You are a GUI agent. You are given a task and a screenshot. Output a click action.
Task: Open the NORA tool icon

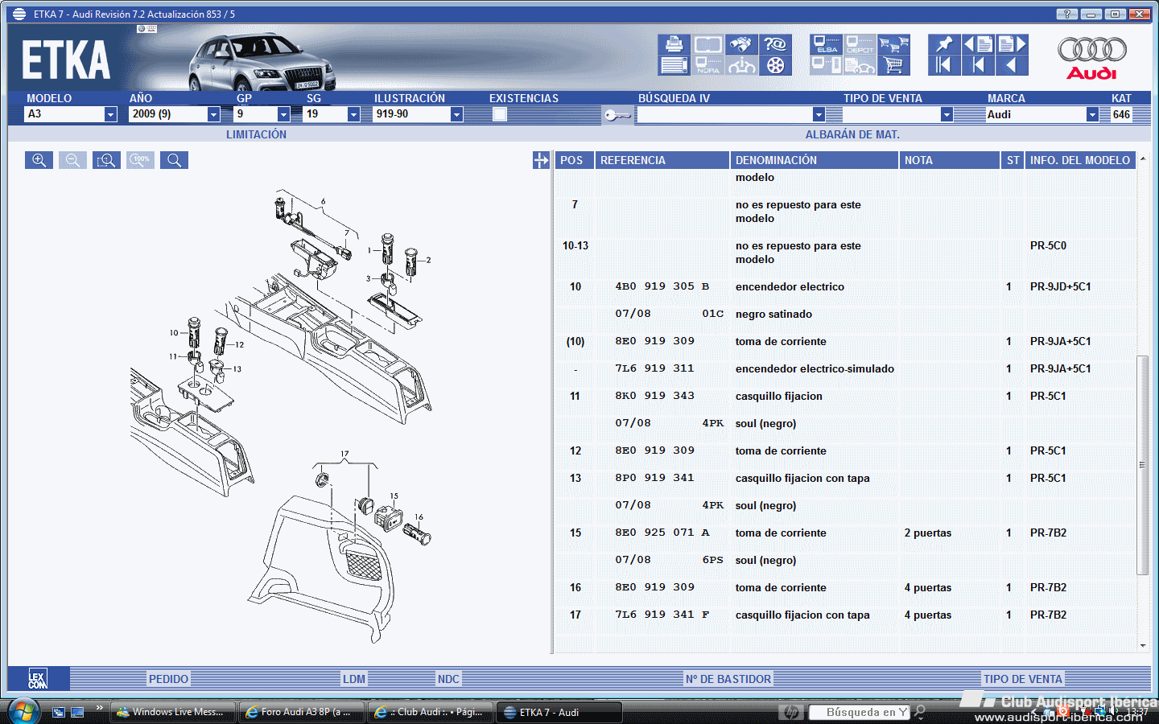(708, 65)
